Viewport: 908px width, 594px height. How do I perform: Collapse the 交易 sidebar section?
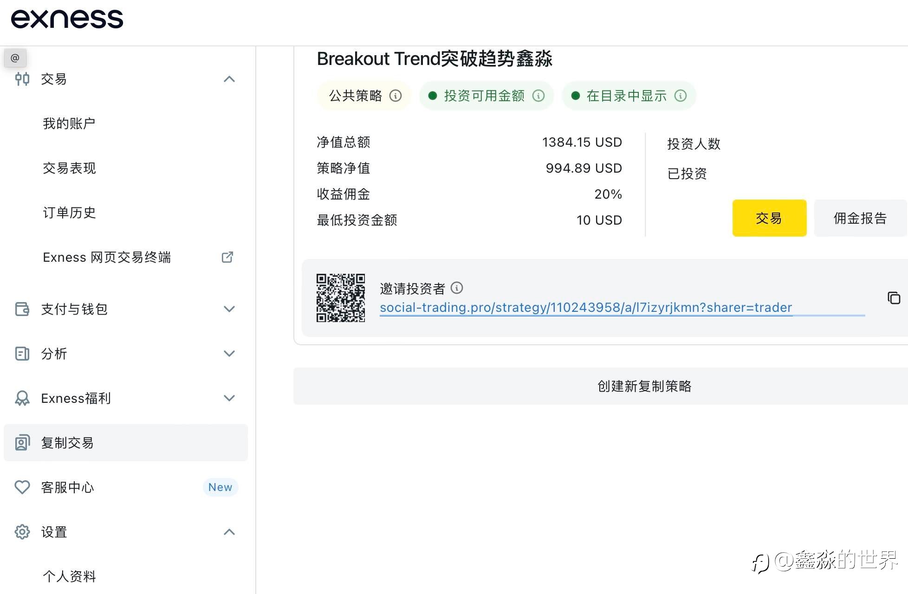pos(229,79)
